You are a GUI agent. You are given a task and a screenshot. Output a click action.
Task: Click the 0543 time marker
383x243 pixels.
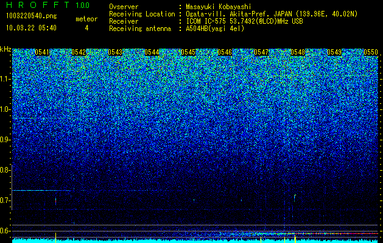click(115, 52)
